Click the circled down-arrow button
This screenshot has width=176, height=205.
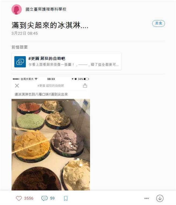pyautogui.click(x=160, y=198)
